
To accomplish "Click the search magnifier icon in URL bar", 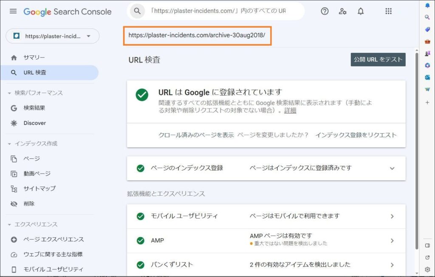I will pos(137,11).
